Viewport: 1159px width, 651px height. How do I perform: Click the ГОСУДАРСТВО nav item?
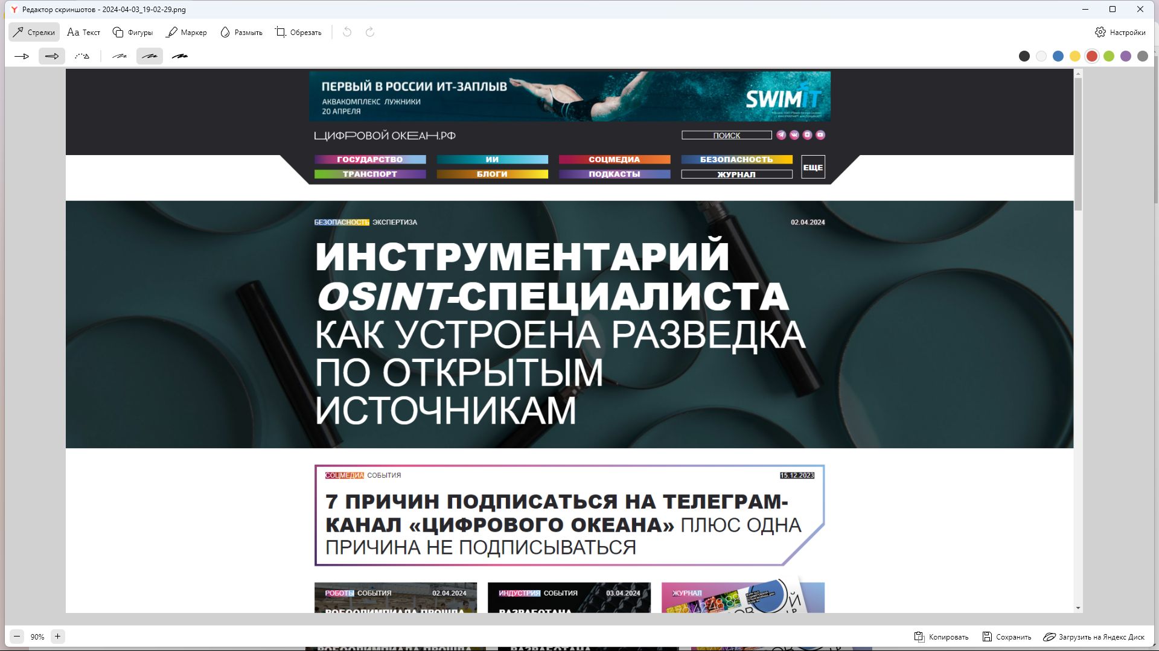[370, 159]
